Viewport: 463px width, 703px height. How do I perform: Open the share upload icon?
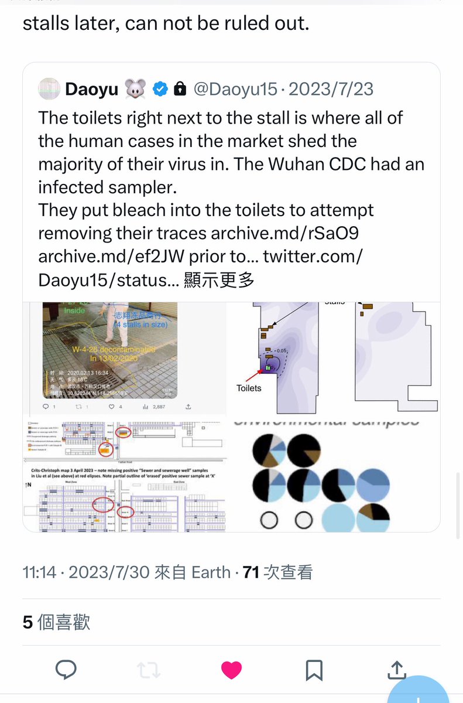click(x=397, y=669)
